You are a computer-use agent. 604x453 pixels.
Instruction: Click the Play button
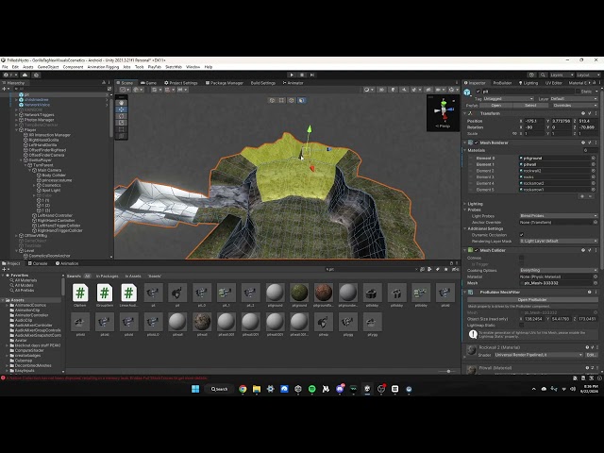[292, 75]
